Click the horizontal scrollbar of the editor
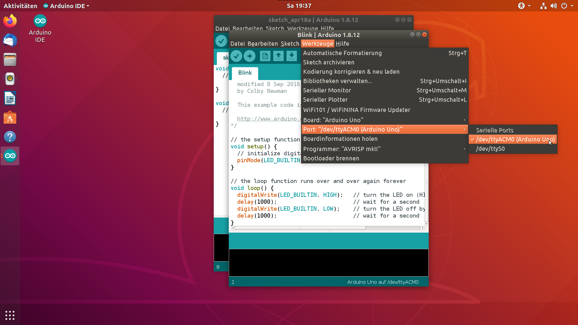The width and height of the screenshot is (578, 325). pyautogui.click(x=300, y=228)
